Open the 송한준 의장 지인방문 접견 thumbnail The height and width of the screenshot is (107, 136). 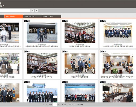pos(80,63)
